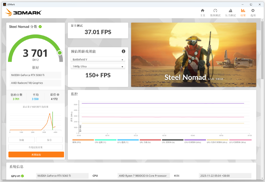Image resolution: width=265 pixels, height=182 pixels.
Task: Open the Options gear icon
Action: coord(253,11)
